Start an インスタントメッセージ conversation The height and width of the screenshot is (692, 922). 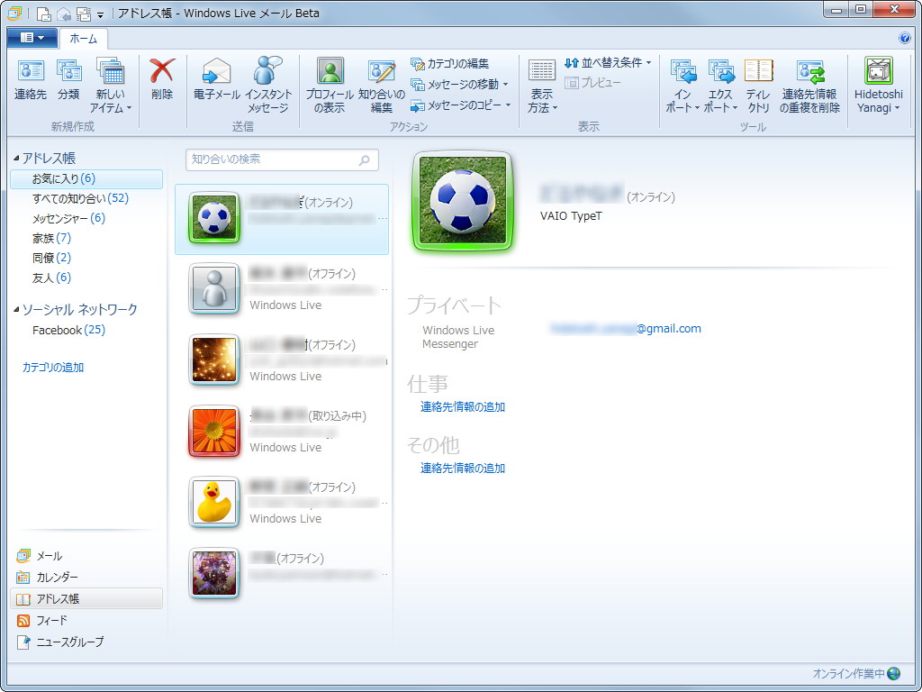268,86
